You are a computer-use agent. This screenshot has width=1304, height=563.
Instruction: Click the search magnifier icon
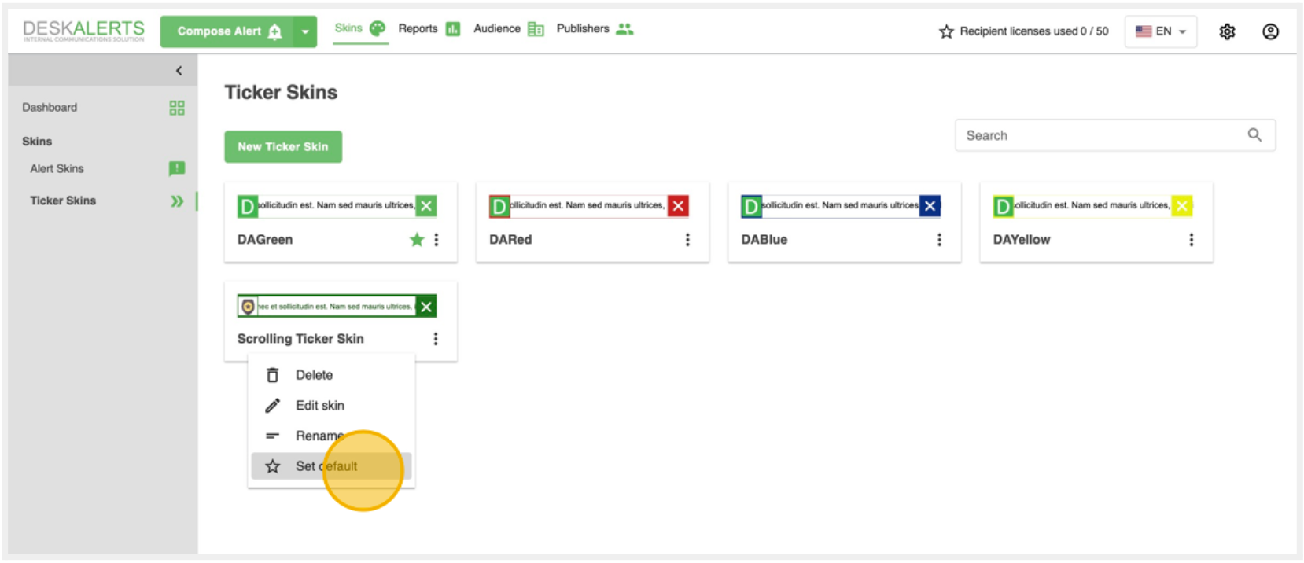click(1254, 135)
